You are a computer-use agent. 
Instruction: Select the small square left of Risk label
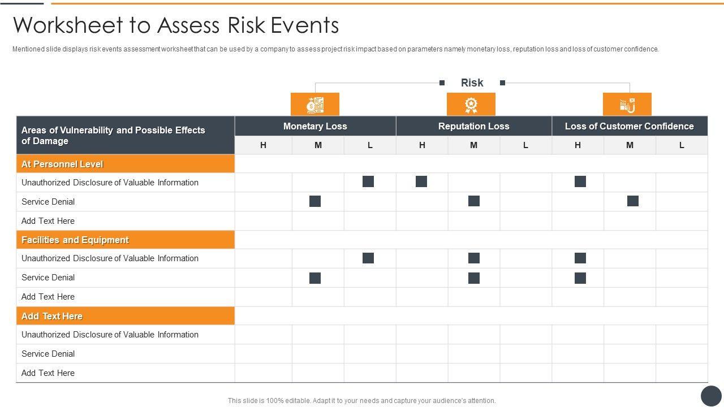(x=442, y=83)
